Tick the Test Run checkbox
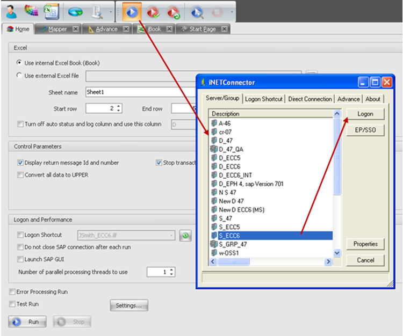 [x=12, y=304]
